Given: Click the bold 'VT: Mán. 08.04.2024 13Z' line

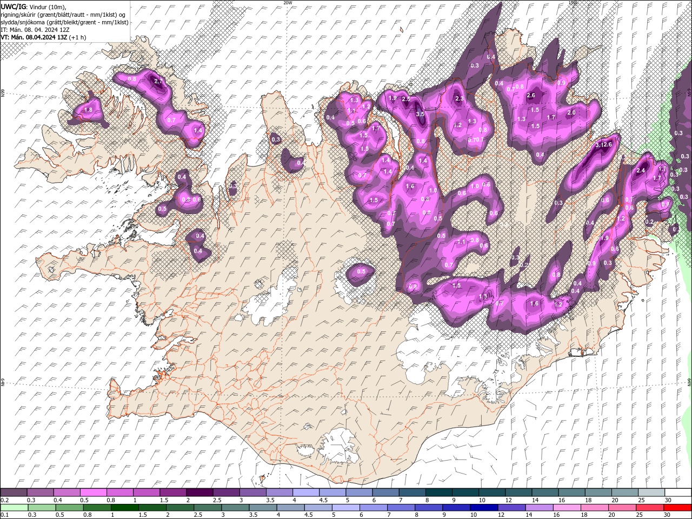Looking at the screenshot, I should 34,37.
